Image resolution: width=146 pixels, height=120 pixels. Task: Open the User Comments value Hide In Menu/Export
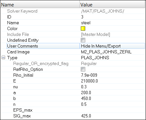[x=112, y=46]
